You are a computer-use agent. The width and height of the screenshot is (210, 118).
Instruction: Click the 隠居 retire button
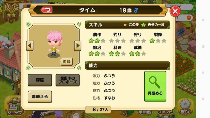(40, 80)
